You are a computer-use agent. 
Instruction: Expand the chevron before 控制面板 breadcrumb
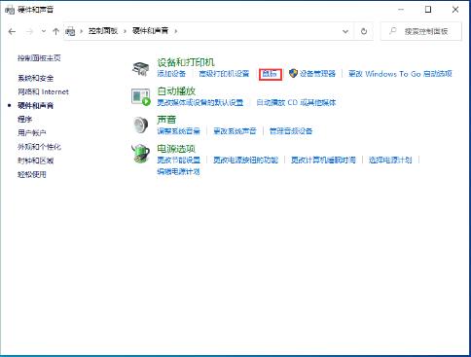(x=81, y=31)
